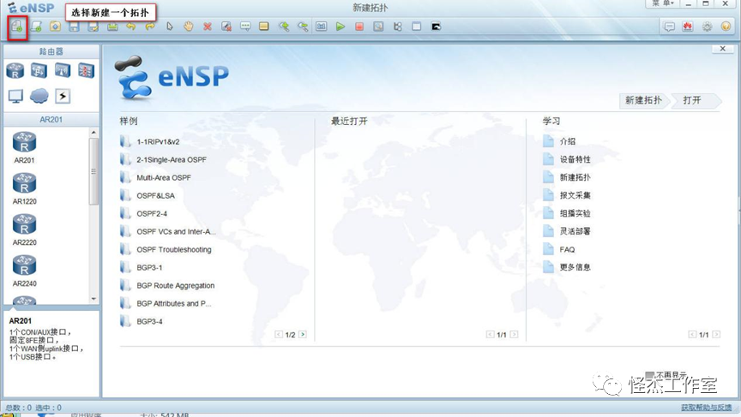Stop devices with the red stop icon
Screen dimensions: 741x417
(x=359, y=27)
